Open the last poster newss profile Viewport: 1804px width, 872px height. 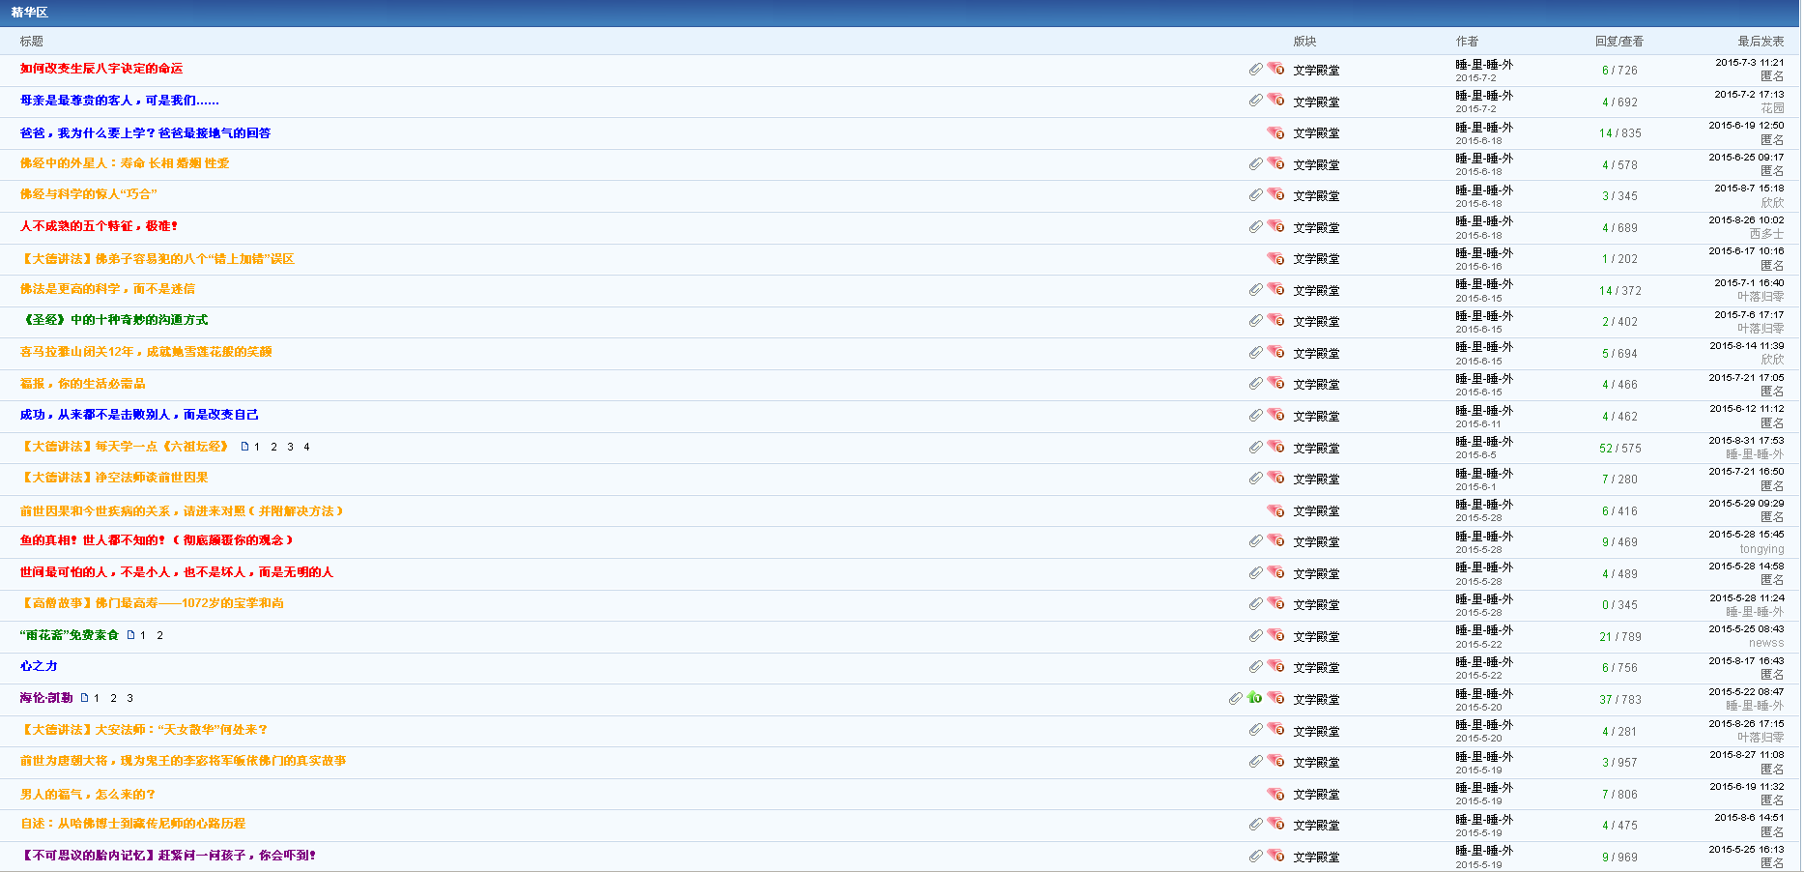point(1765,643)
